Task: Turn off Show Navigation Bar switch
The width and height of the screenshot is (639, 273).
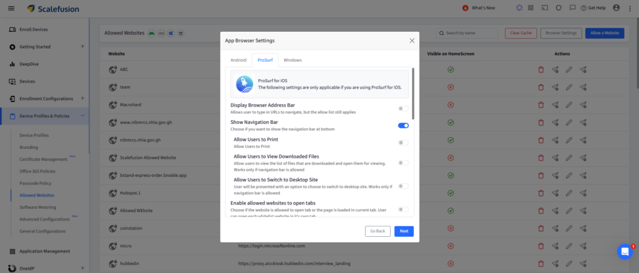Action: click(x=404, y=125)
